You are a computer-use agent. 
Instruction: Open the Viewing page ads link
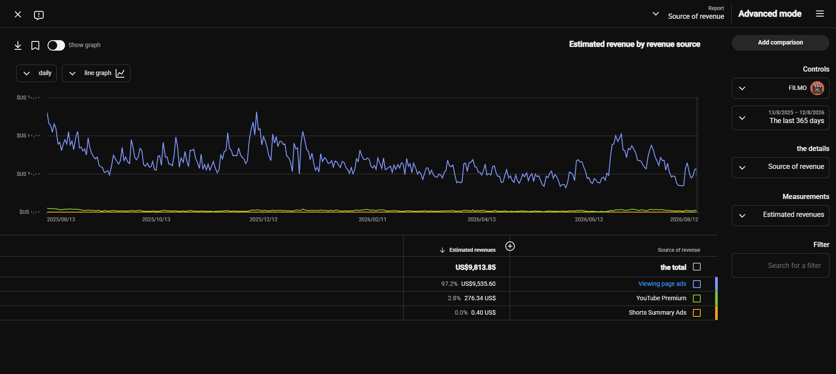click(662, 284)
